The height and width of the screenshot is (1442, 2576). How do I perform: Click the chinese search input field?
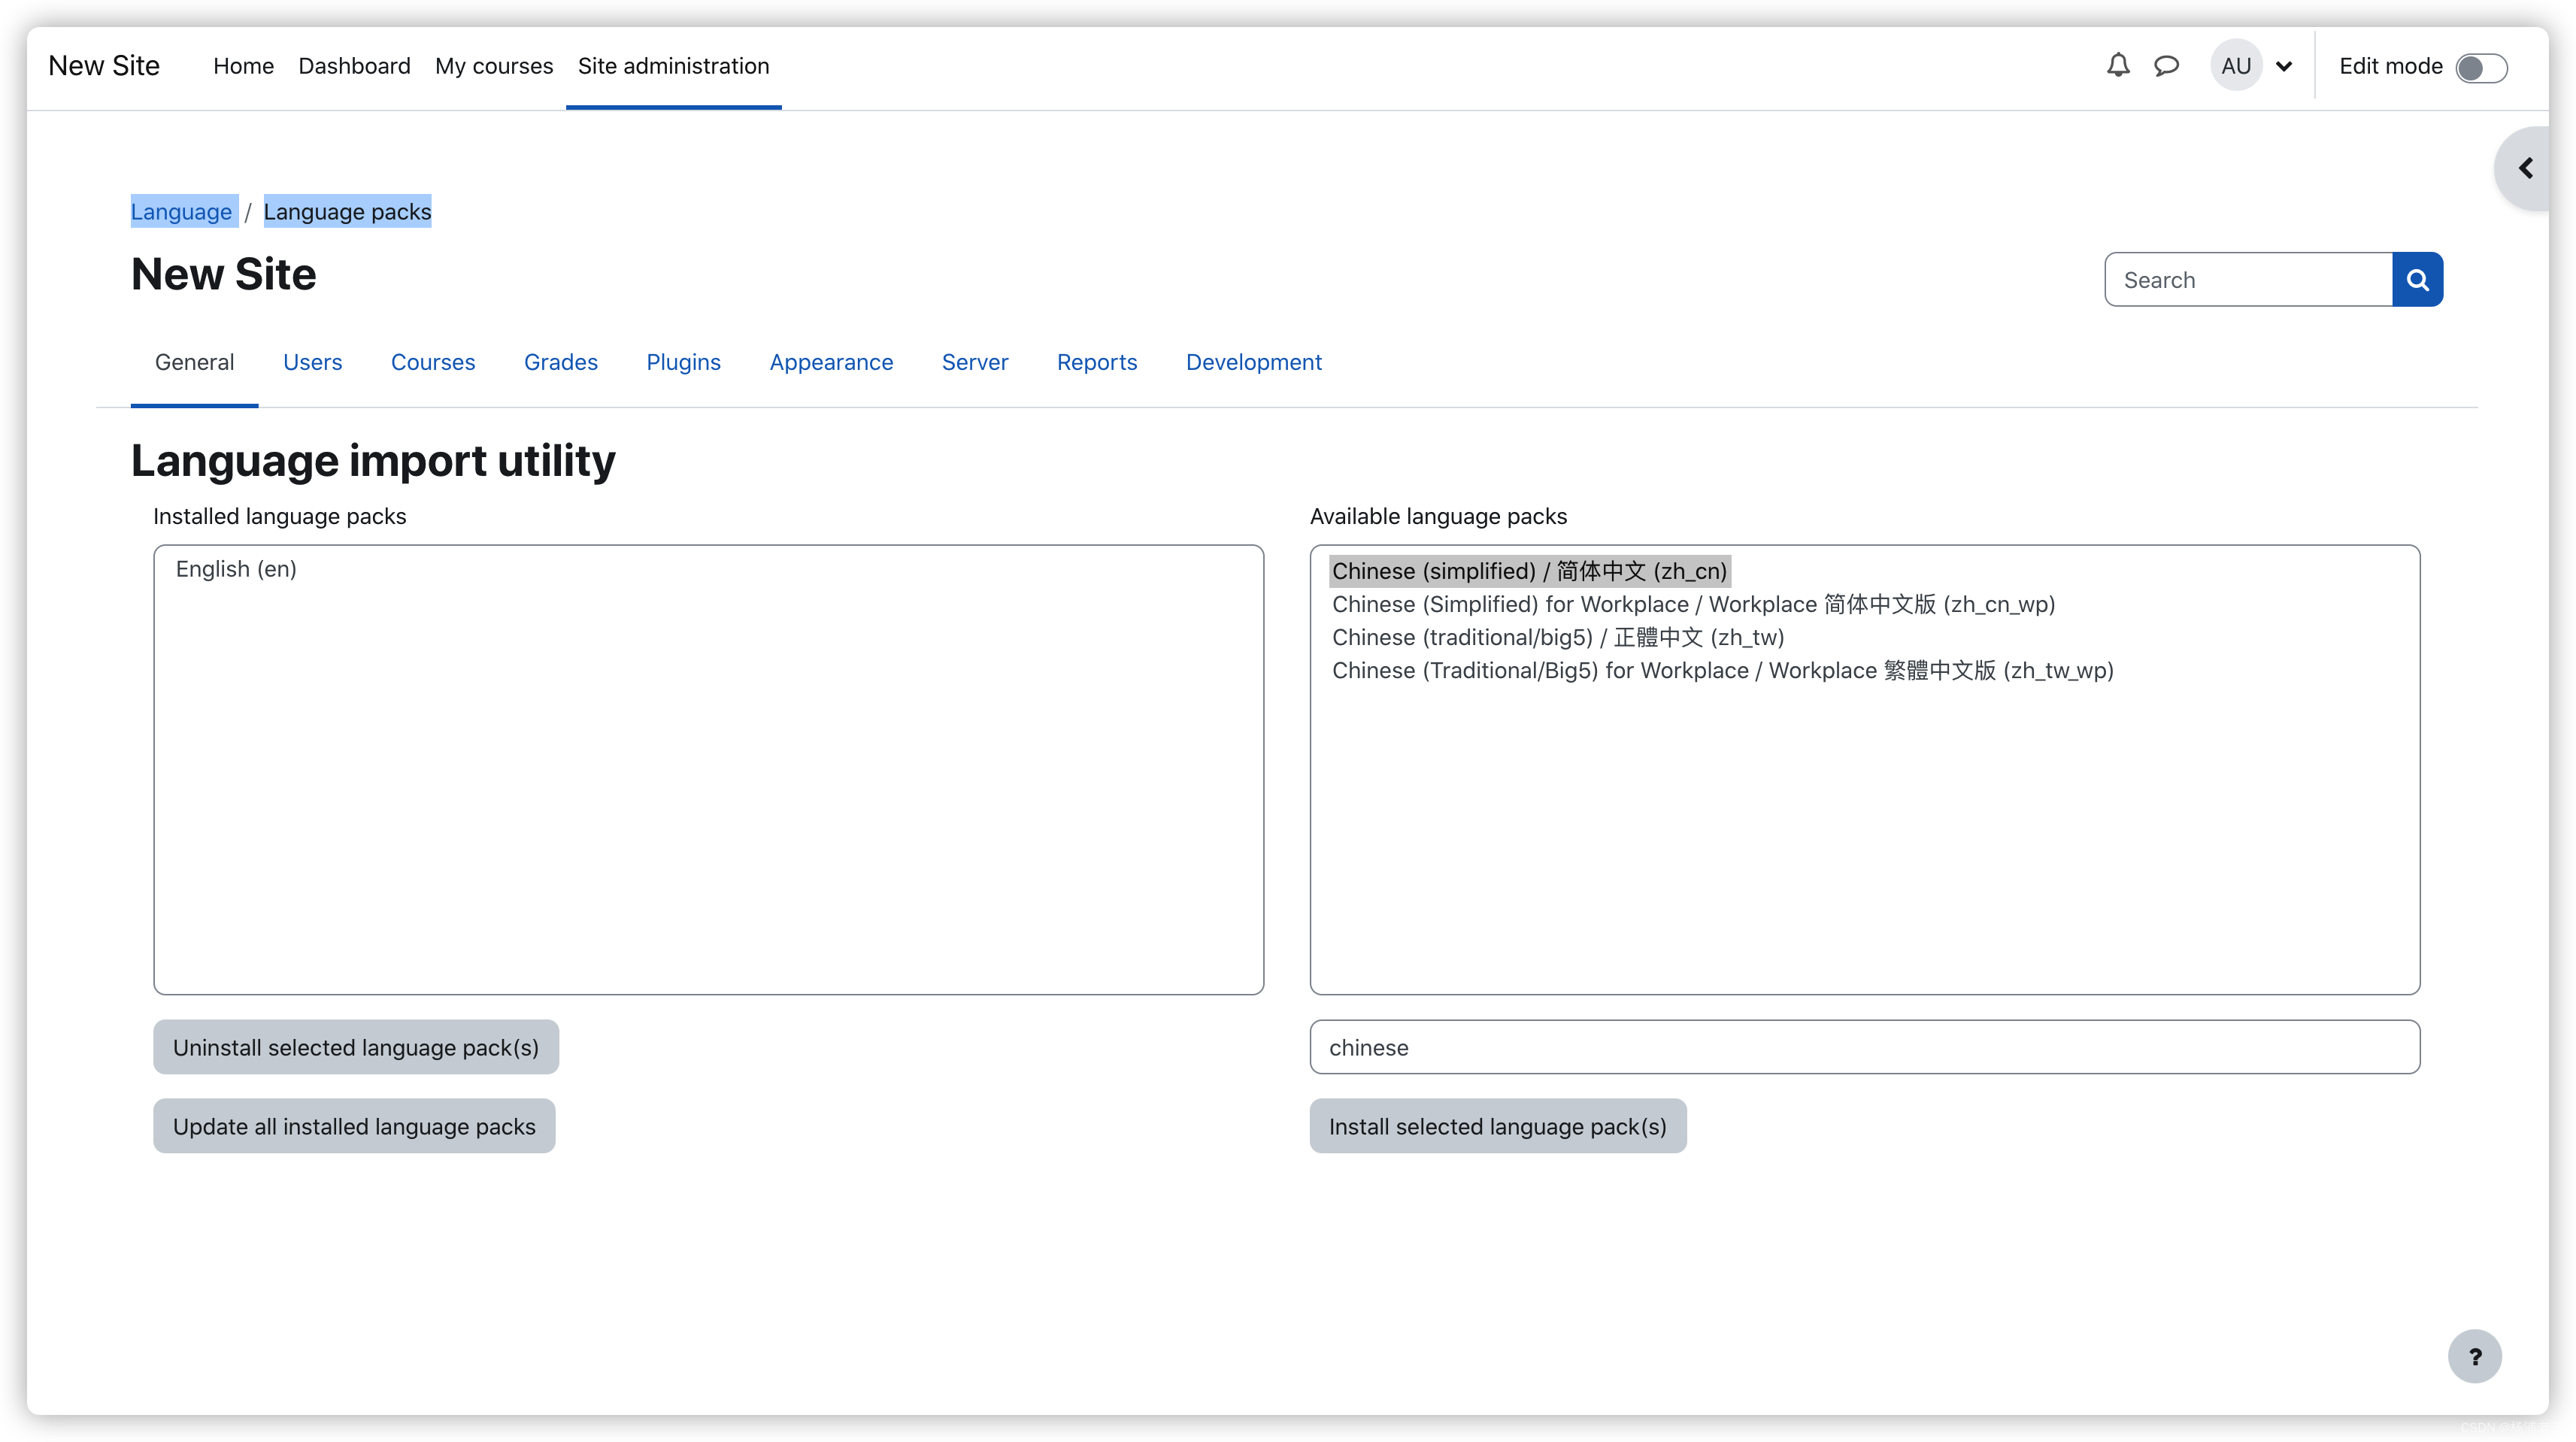1865,1046
